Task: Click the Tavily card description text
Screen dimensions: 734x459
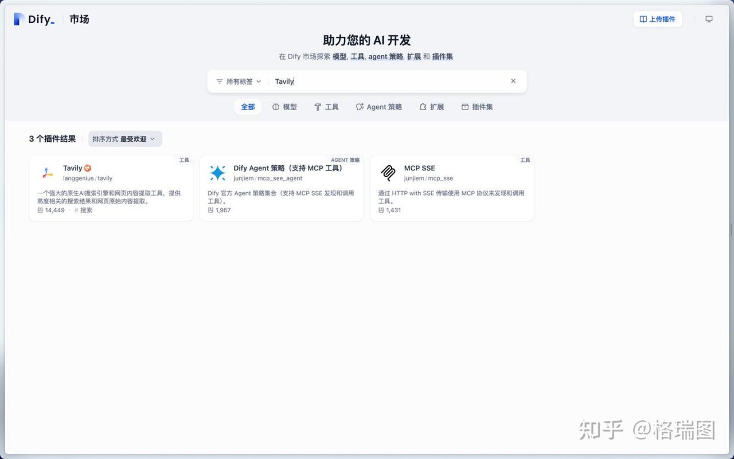Action: coord(109,197)
